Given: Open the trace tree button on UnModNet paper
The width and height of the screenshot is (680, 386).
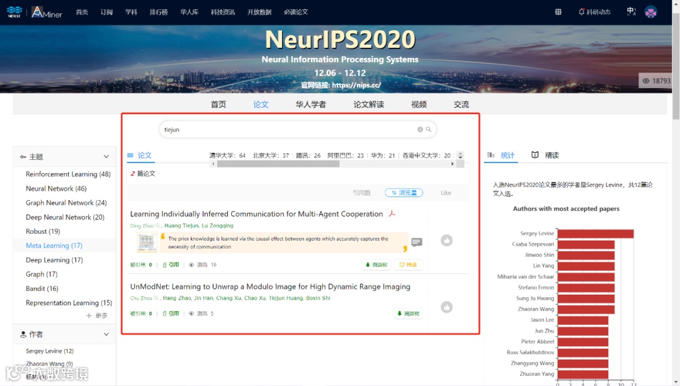Looking at the screenshot, I should pos(408,314).
